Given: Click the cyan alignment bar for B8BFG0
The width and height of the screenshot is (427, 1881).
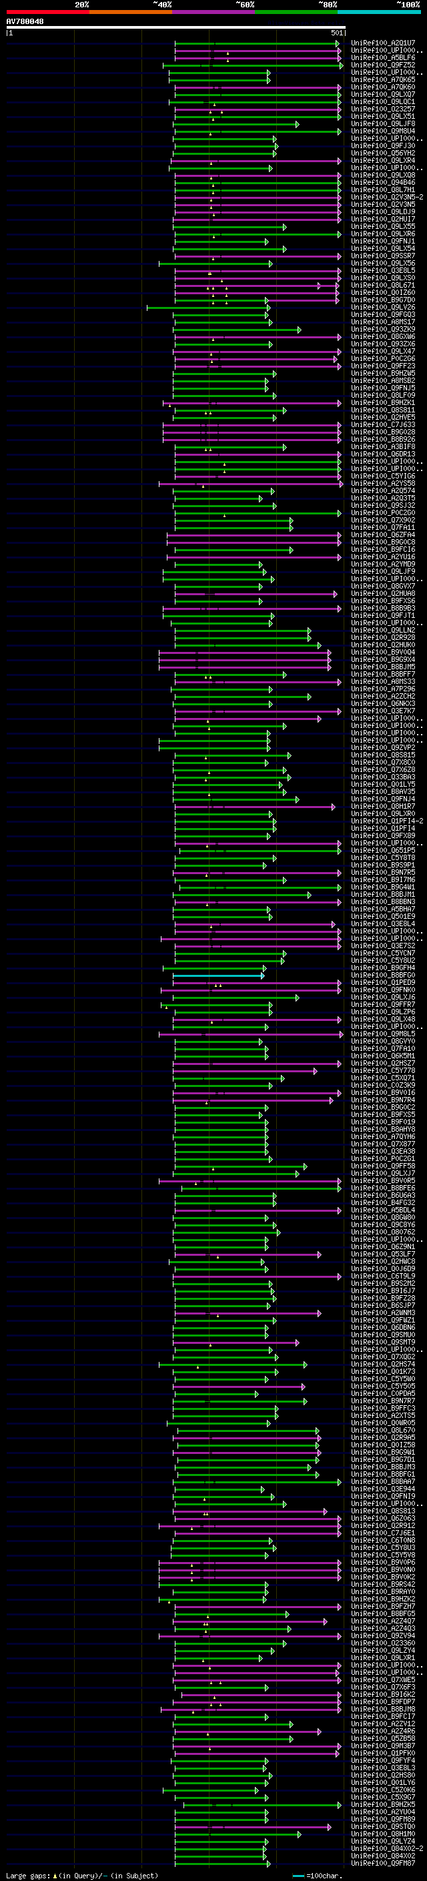Looking at the screenshot, I should [218, 976].
